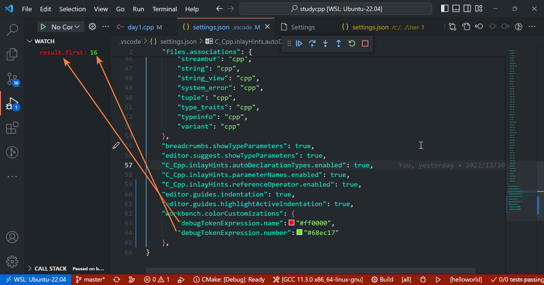Screen dimensions: 544x285
Task: Open Source Control view with 16 badge
Action: point(12,79)
